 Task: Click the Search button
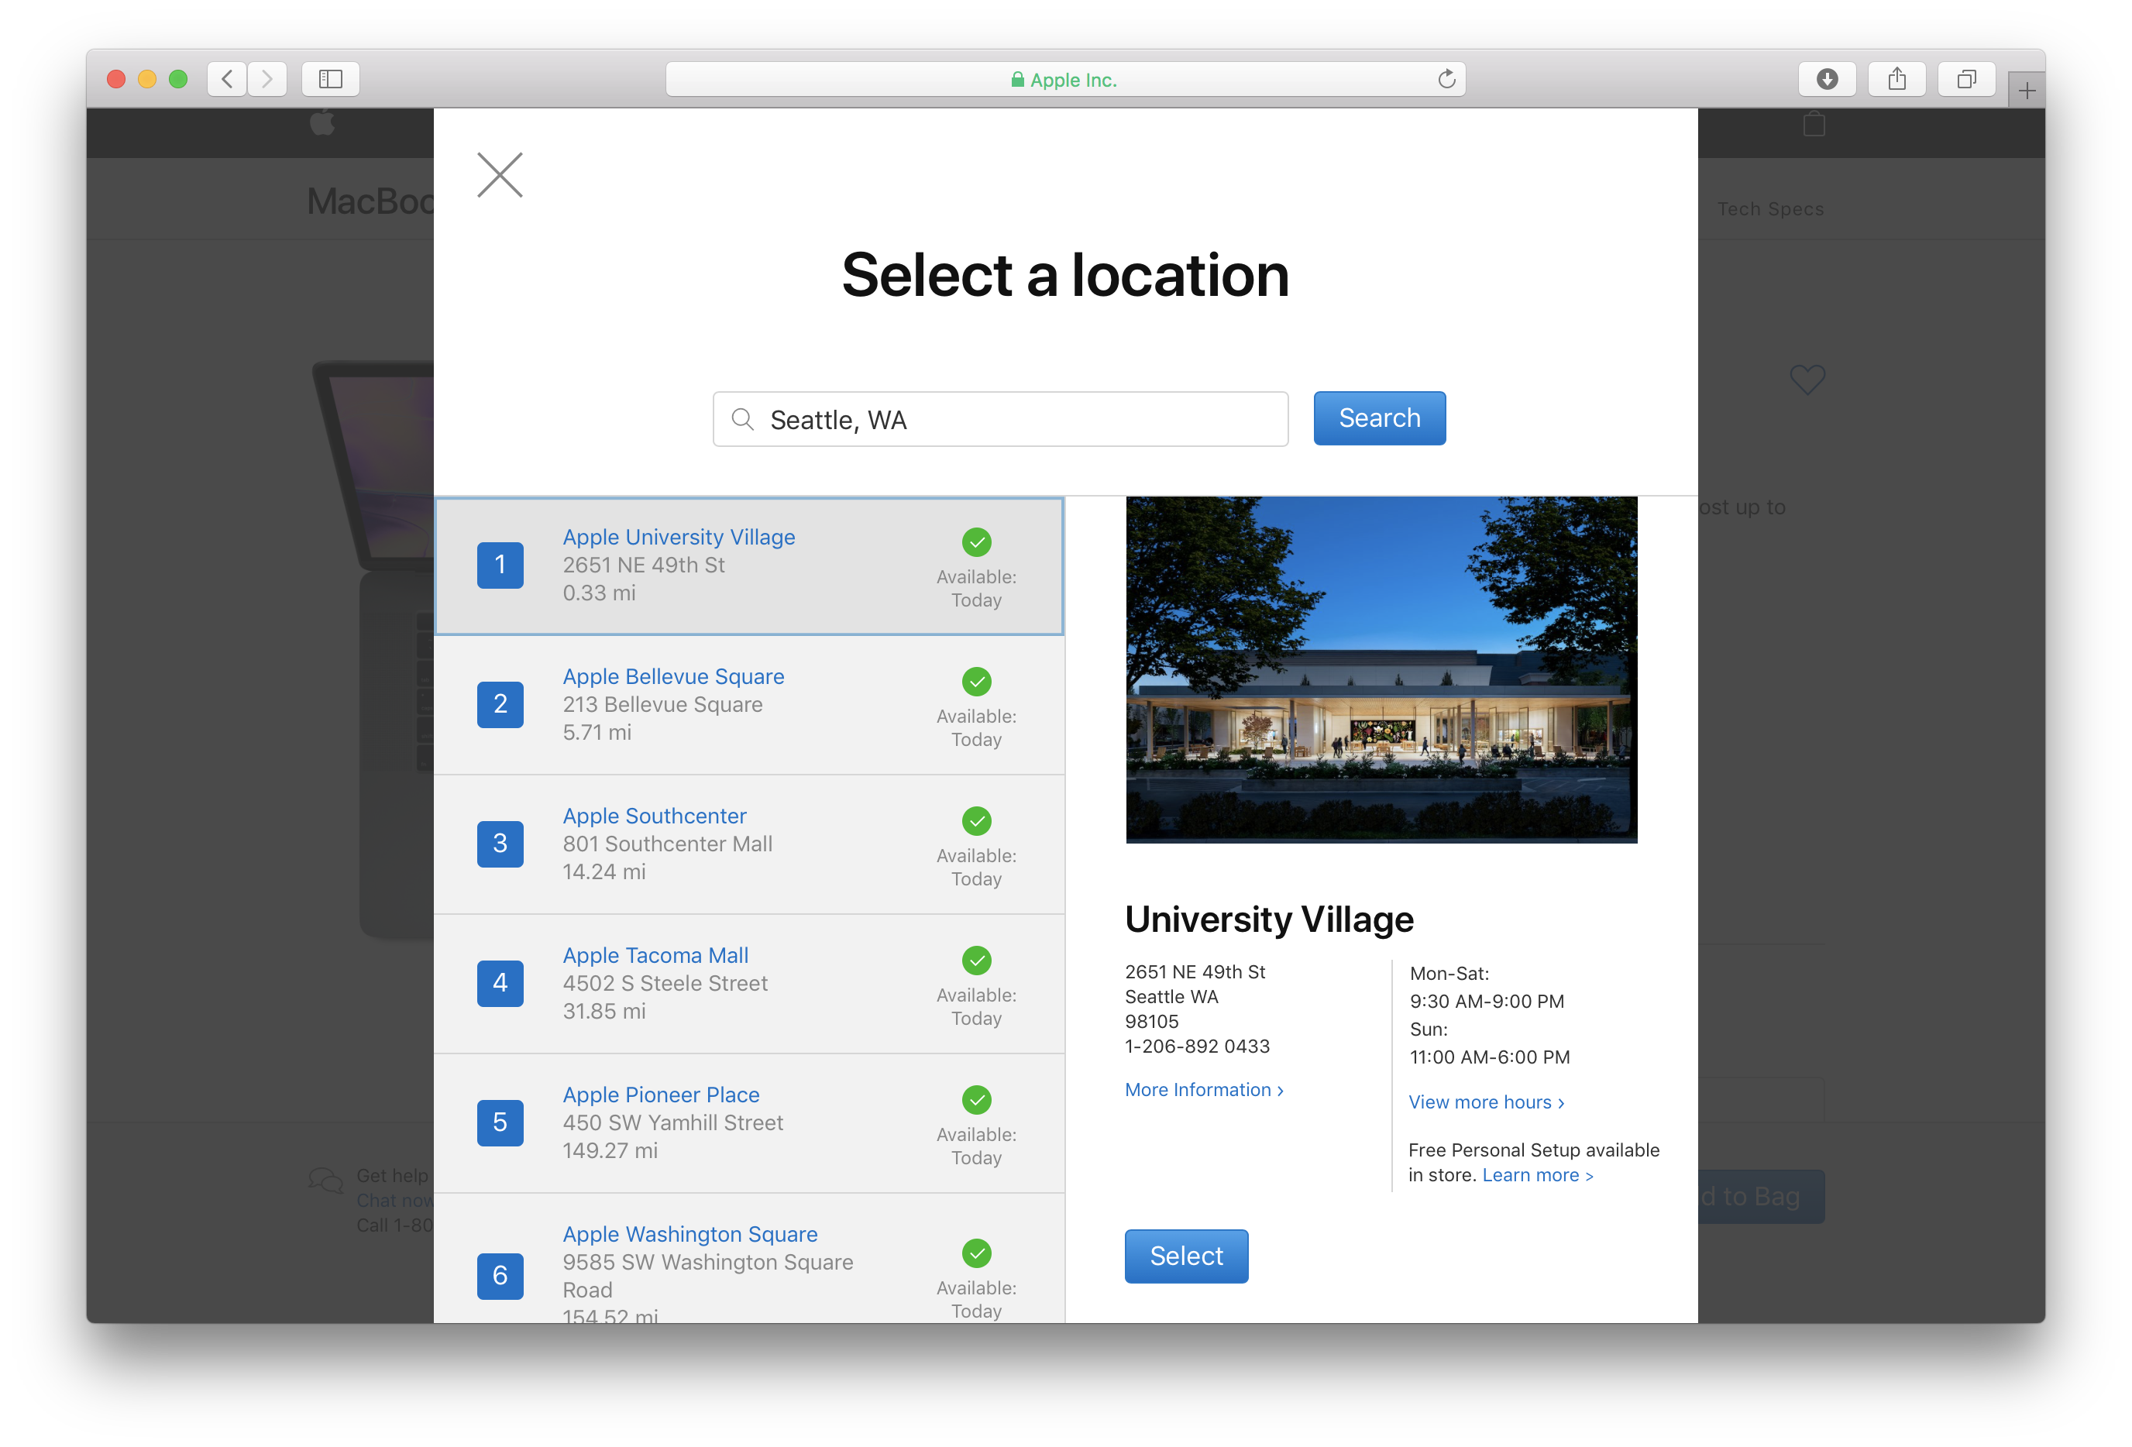click(1379, 418)
